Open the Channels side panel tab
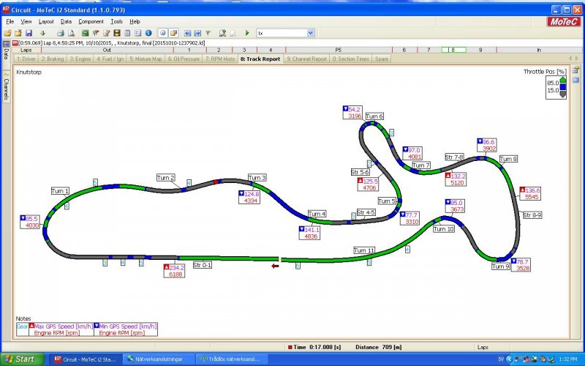The width and height of the screenshot is (585, 366). tap(6, 86)
